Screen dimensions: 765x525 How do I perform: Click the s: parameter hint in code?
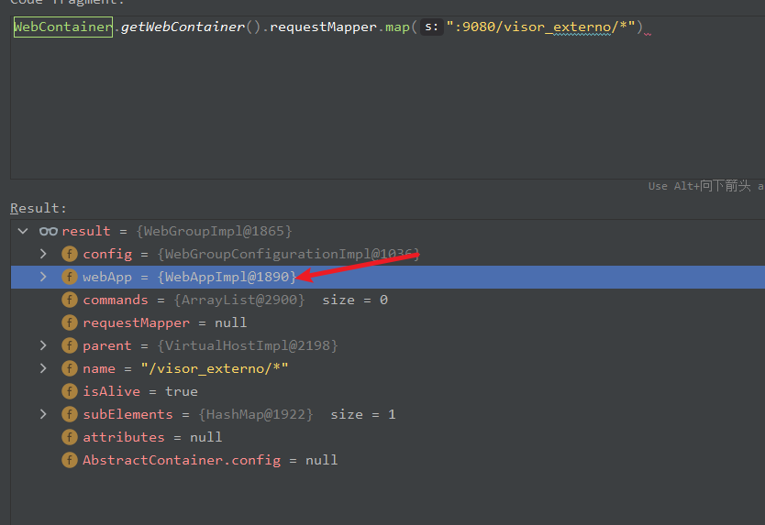pos(432,27)
